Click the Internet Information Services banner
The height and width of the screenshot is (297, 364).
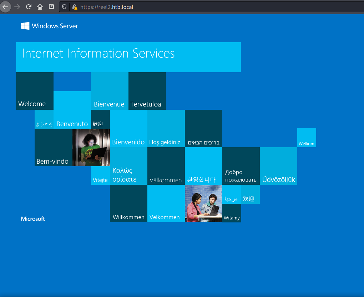click(128, 57)
